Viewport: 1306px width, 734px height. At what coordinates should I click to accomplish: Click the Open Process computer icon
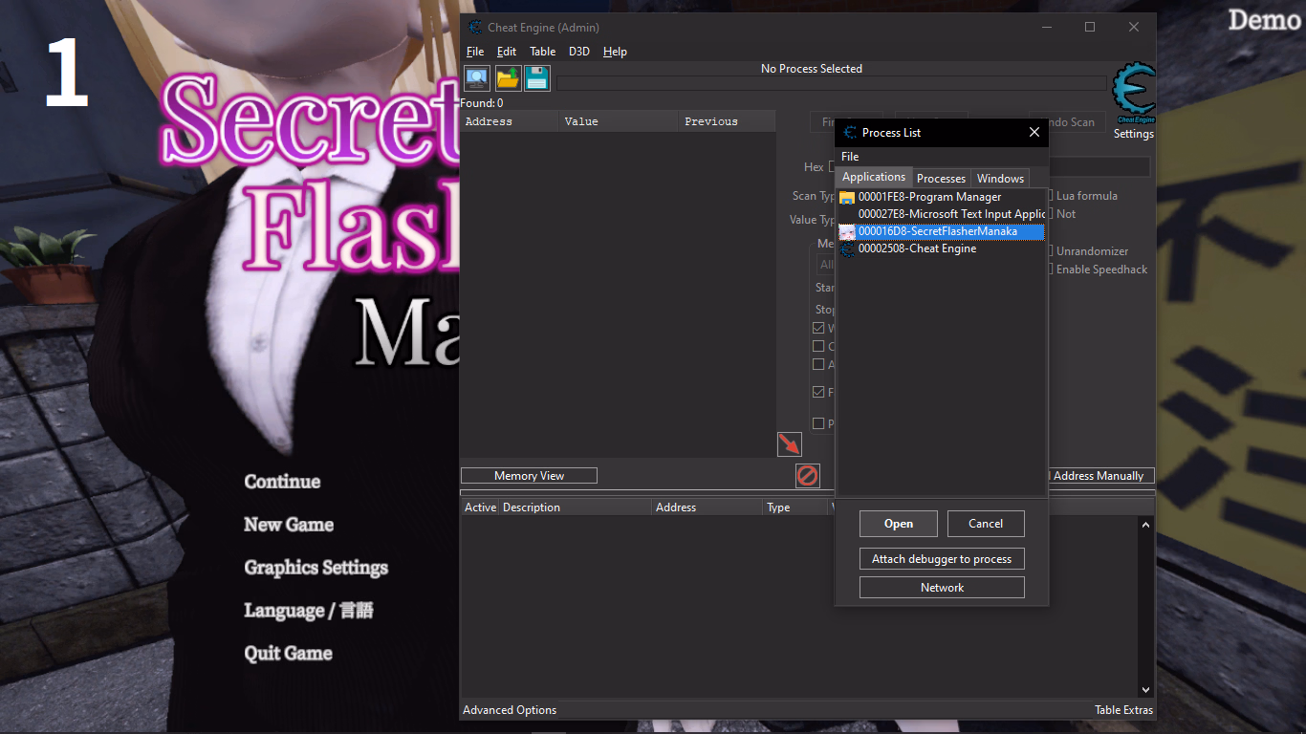pyautogui.click(x=477, y=78)
